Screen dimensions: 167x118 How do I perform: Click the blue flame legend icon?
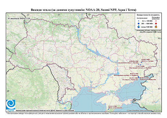(139, 27)
